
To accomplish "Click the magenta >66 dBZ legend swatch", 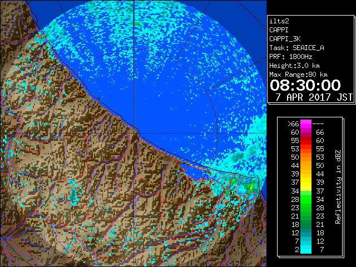I will (306, 123).
